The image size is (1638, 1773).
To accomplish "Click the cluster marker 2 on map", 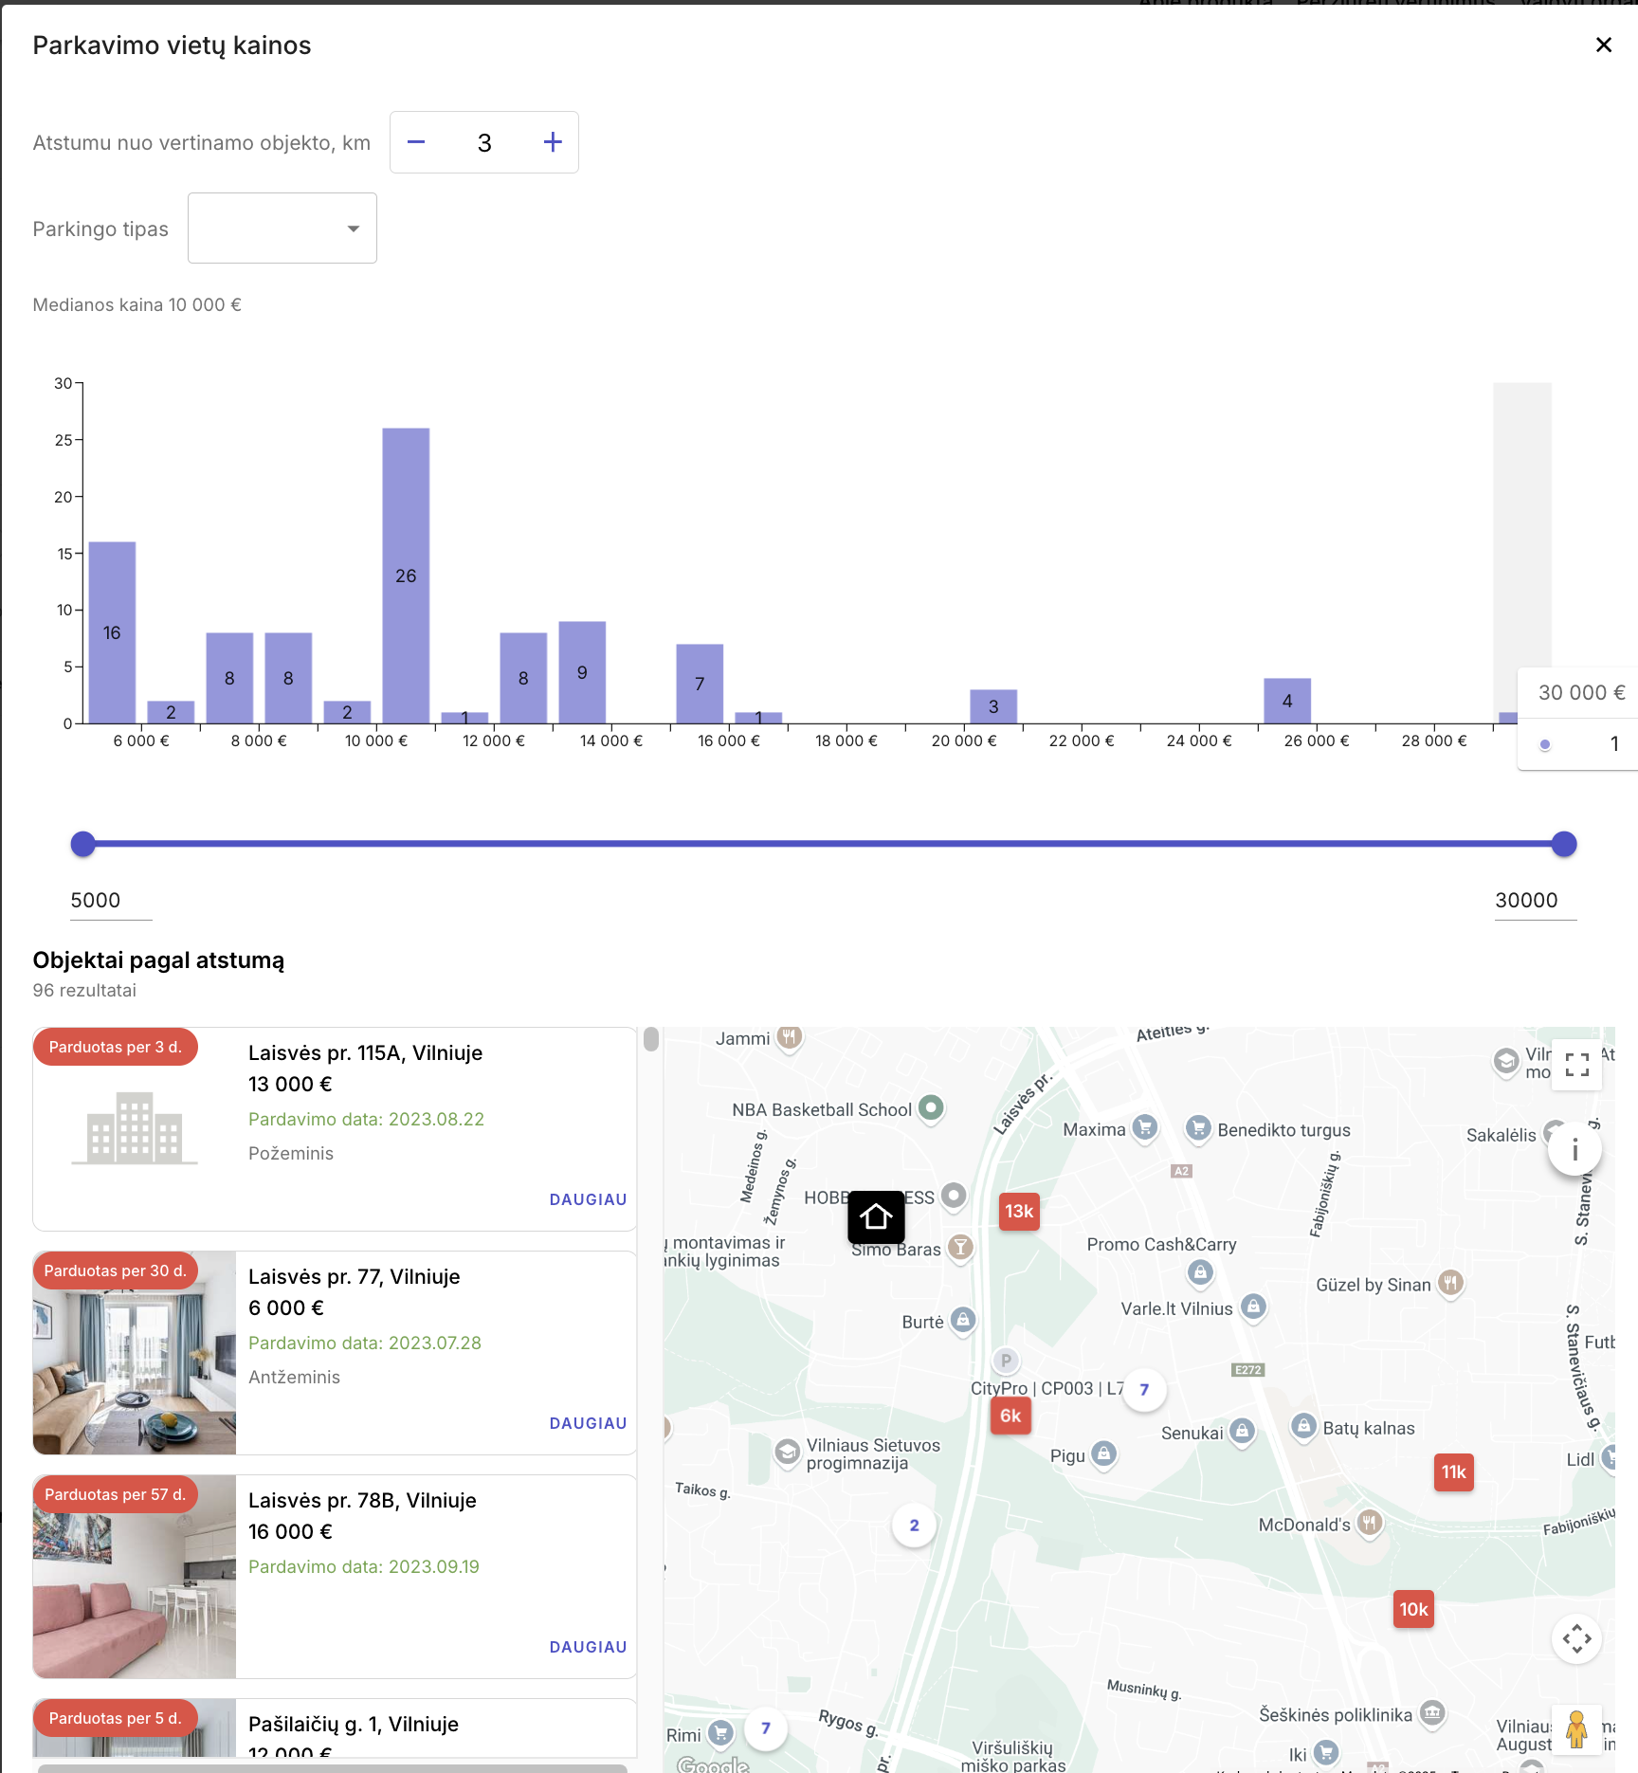I will [914, 1526].
